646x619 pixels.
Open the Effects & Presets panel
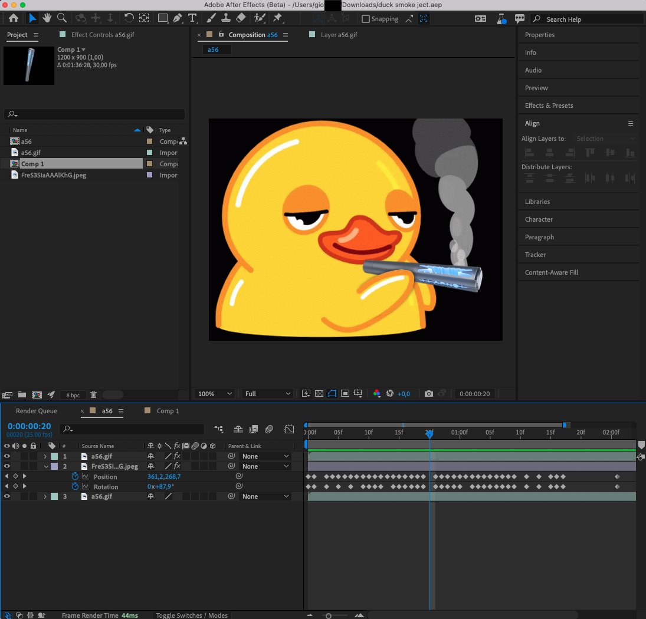(x=549, y=106)
